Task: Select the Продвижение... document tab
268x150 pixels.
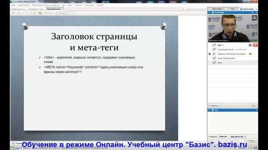Action: click(55, 9)
